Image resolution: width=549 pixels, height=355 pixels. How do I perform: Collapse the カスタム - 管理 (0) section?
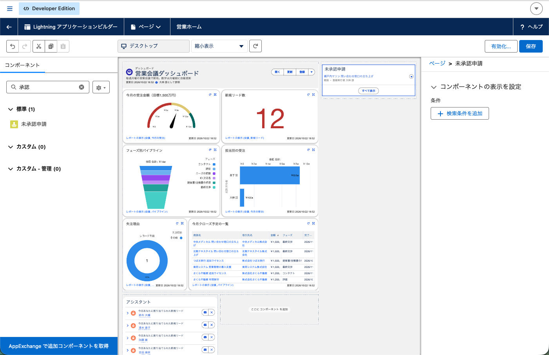(x=11, y=169)
